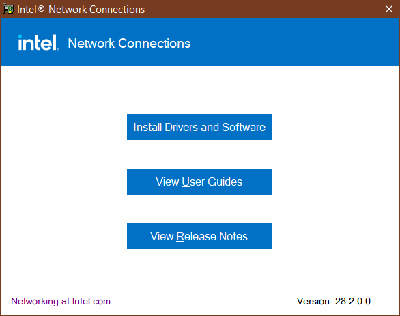Launch the user guides documentation

pos(199,182)
